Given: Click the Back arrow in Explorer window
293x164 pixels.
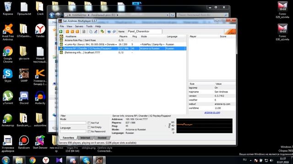Looking at the screenshot, I should [52, 15].
